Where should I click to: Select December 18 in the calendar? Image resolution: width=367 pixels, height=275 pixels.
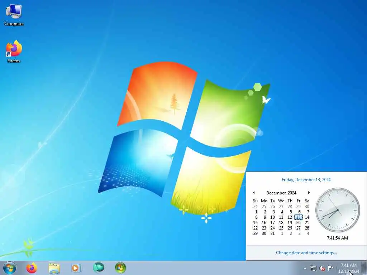click(281, 223)
